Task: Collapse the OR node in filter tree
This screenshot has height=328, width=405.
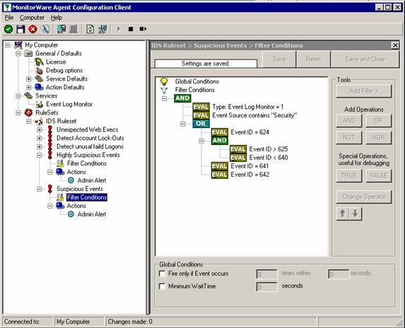Action: (183, 124)
